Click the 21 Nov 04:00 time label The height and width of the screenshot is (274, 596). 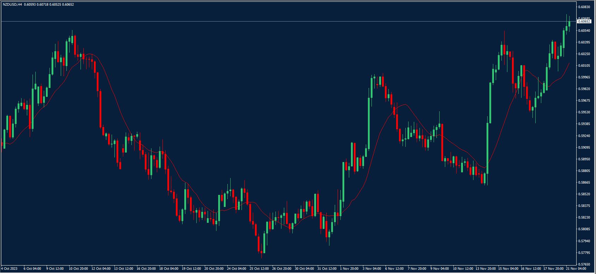[576, 269]
